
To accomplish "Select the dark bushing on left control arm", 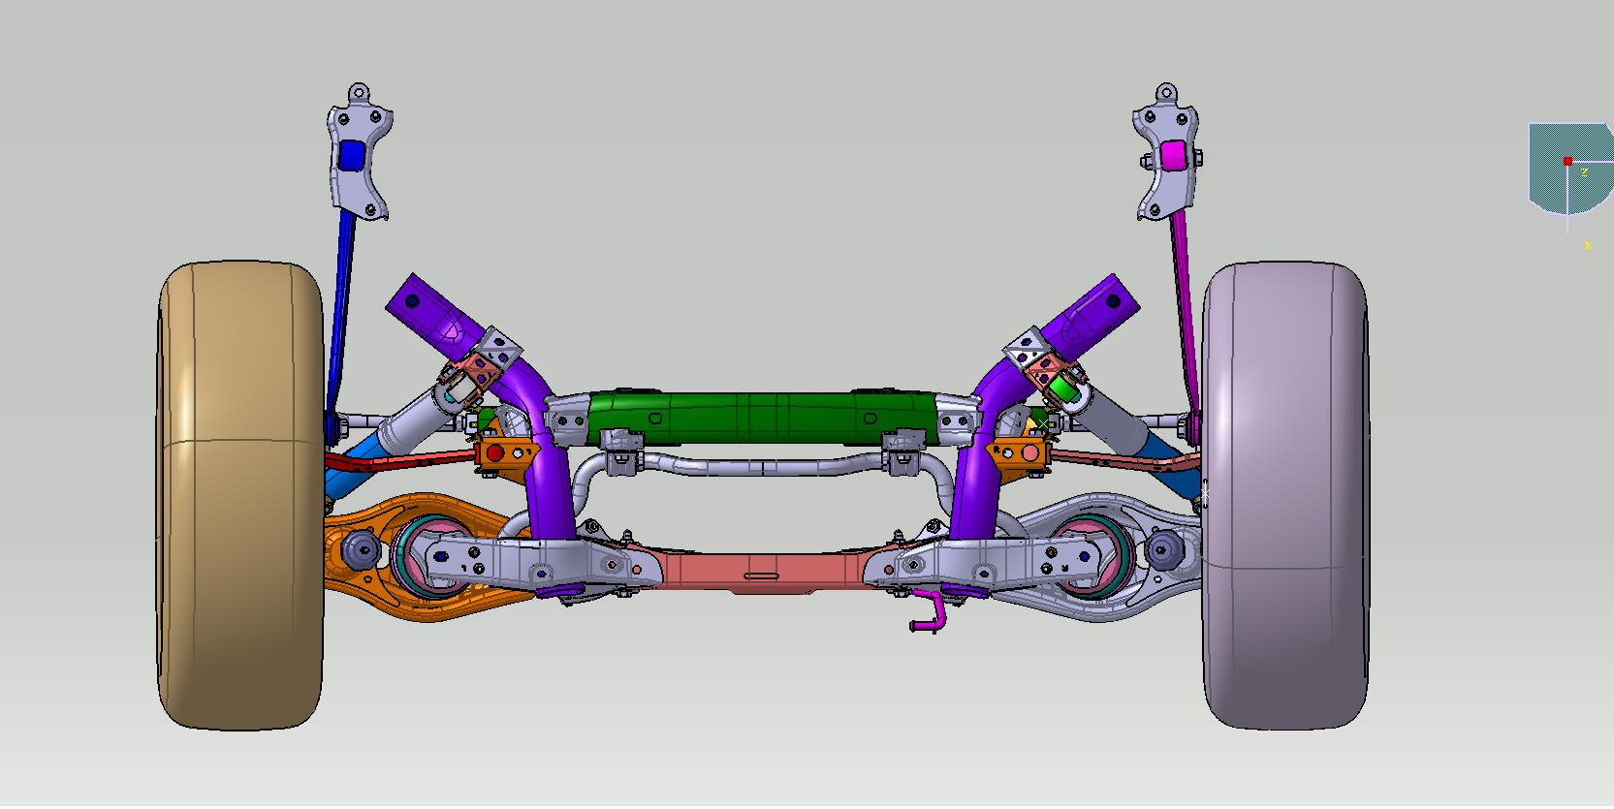I will point(363,549).
